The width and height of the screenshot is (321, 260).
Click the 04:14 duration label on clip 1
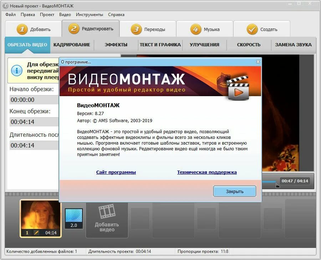[x=51, y=233]
